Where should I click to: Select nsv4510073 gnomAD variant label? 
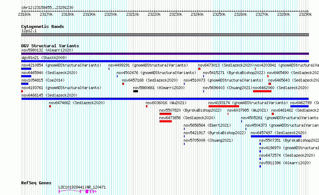[223, 80]
